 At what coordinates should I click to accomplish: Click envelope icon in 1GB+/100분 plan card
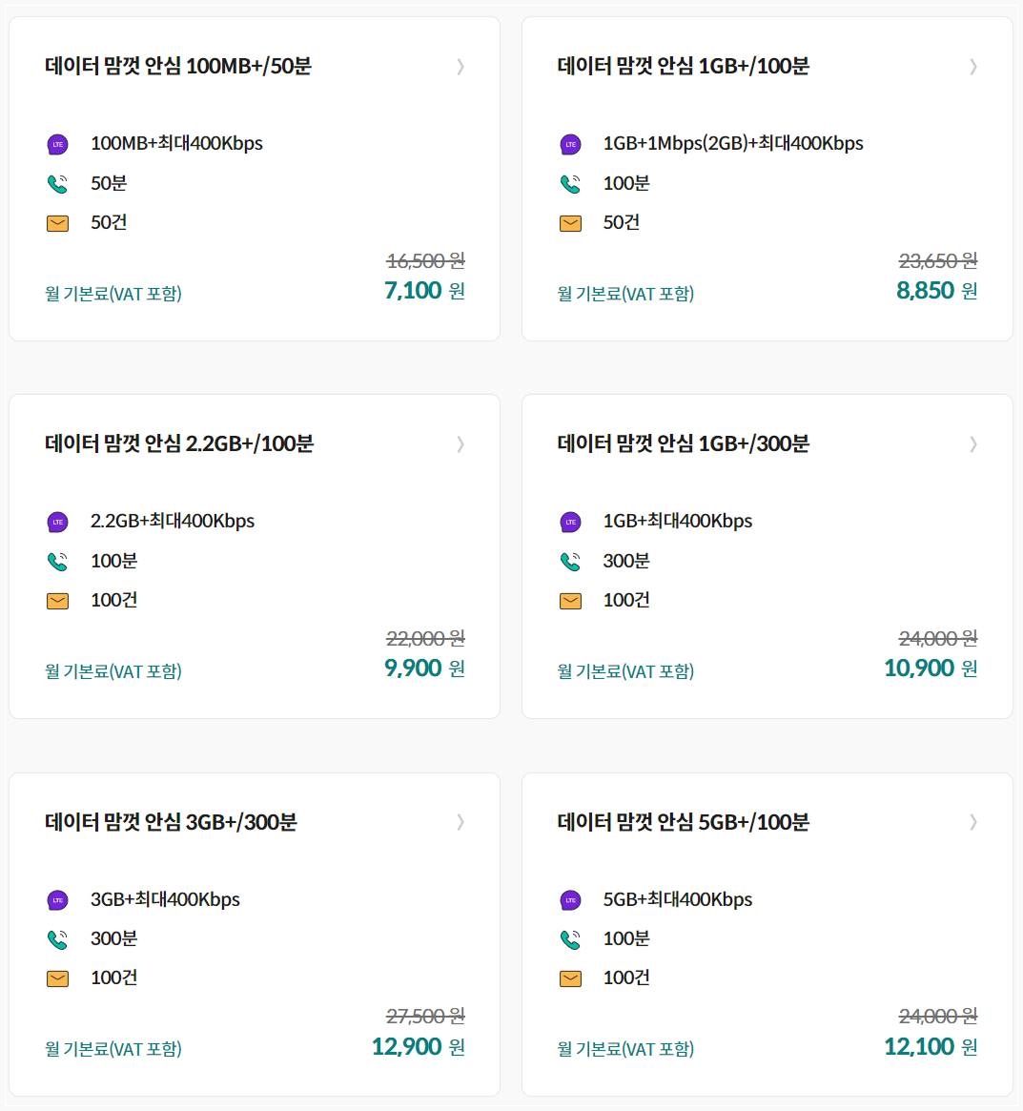click(570, 223)
